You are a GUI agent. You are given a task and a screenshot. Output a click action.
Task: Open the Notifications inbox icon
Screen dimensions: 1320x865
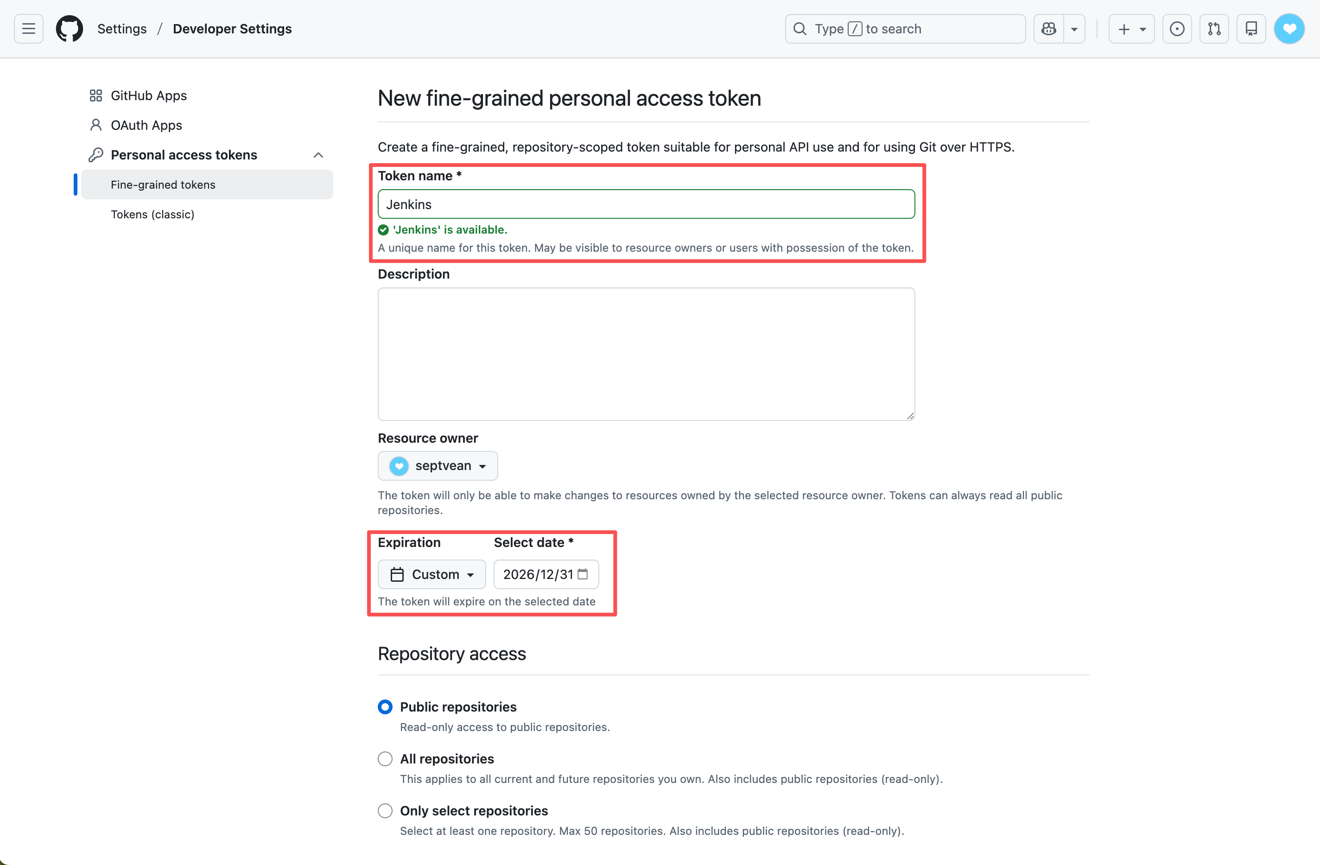click(x=1250, y=29)
